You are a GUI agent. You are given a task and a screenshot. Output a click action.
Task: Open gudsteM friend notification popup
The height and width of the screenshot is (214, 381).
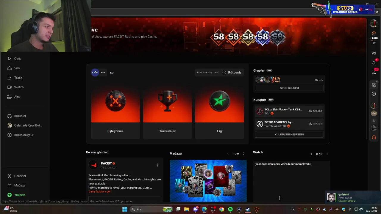[x=352, y=198]
